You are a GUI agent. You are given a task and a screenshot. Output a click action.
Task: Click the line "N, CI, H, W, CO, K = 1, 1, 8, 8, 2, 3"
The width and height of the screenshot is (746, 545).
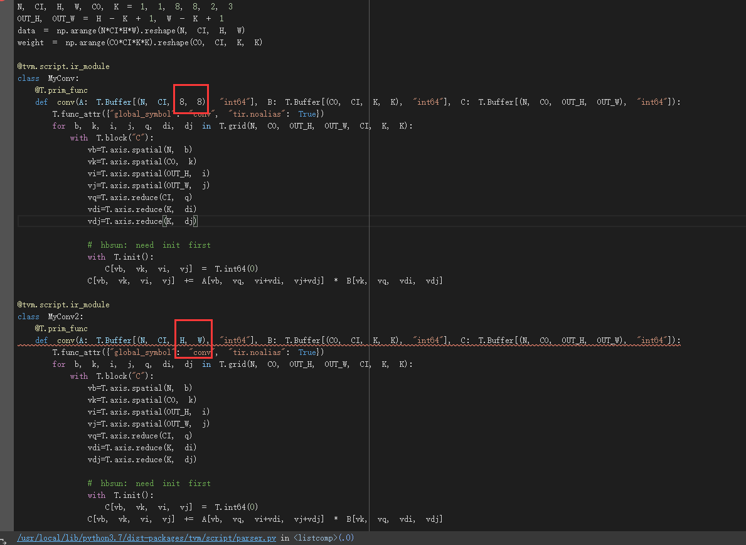(125, 7)
